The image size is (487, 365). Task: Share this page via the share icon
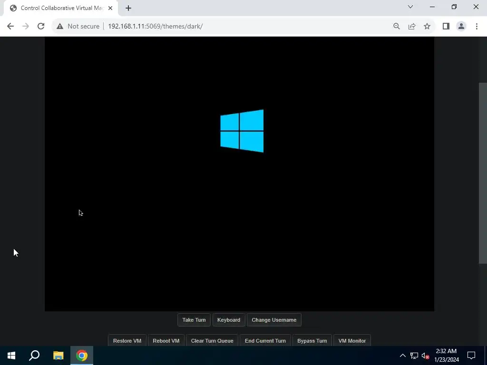tap(412, 27)
